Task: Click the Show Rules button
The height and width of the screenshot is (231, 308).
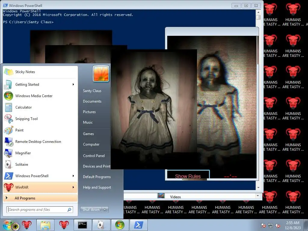Action: click(x=188, y=175)
